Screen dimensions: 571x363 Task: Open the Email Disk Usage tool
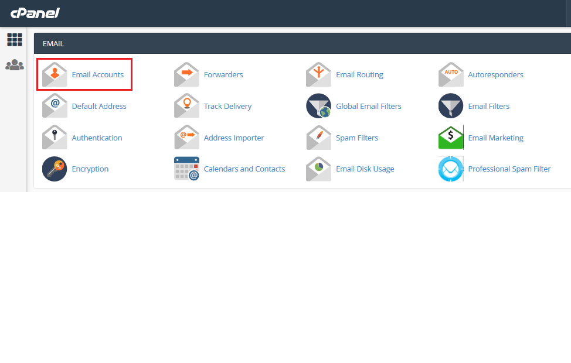pyautogui.click(x=318, y=169)
